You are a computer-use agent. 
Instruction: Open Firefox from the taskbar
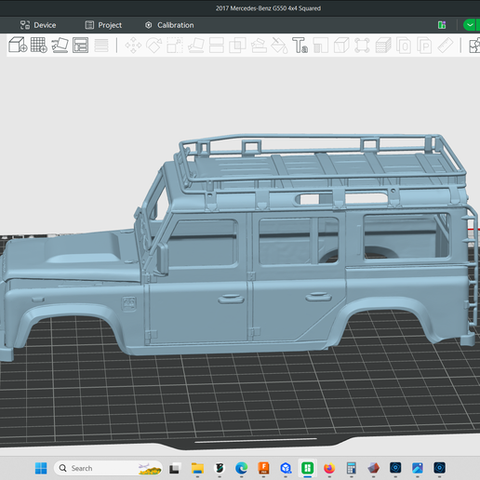point(329,468)
